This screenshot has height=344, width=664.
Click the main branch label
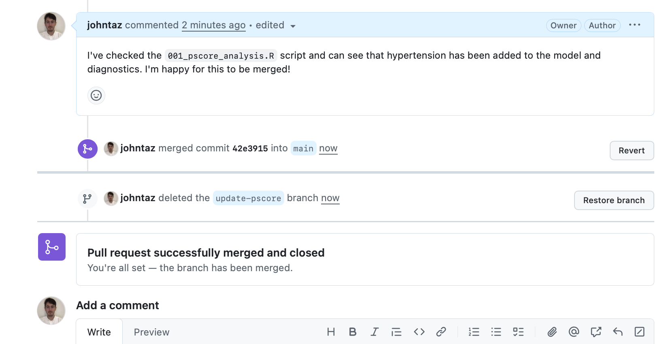[x=303, y=149]
